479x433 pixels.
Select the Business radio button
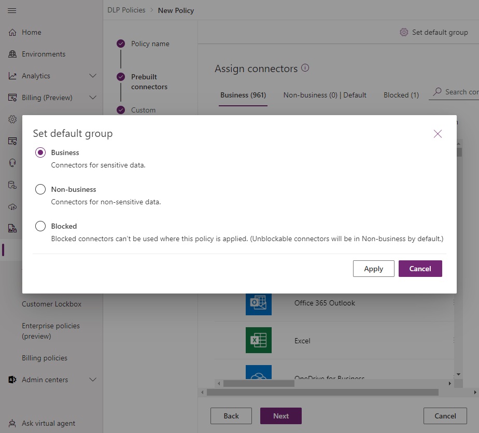click(40, 152)
